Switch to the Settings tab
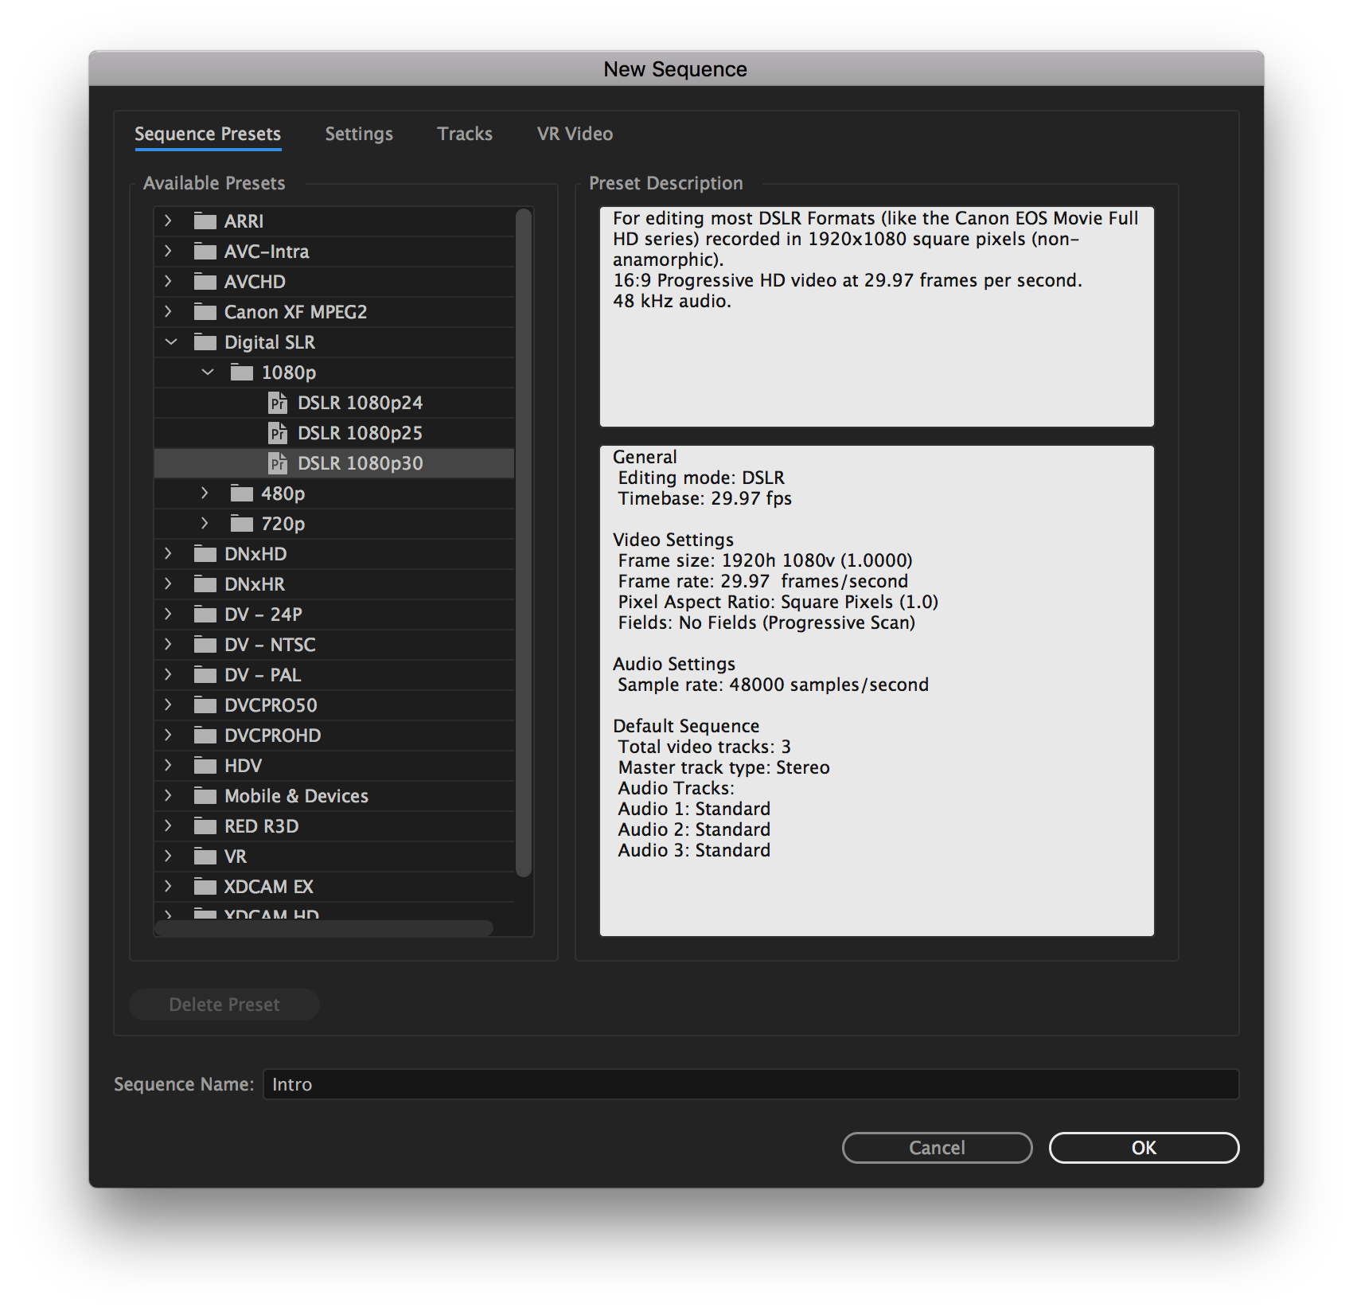1353x1315 pixels. [x=359, y=134]
